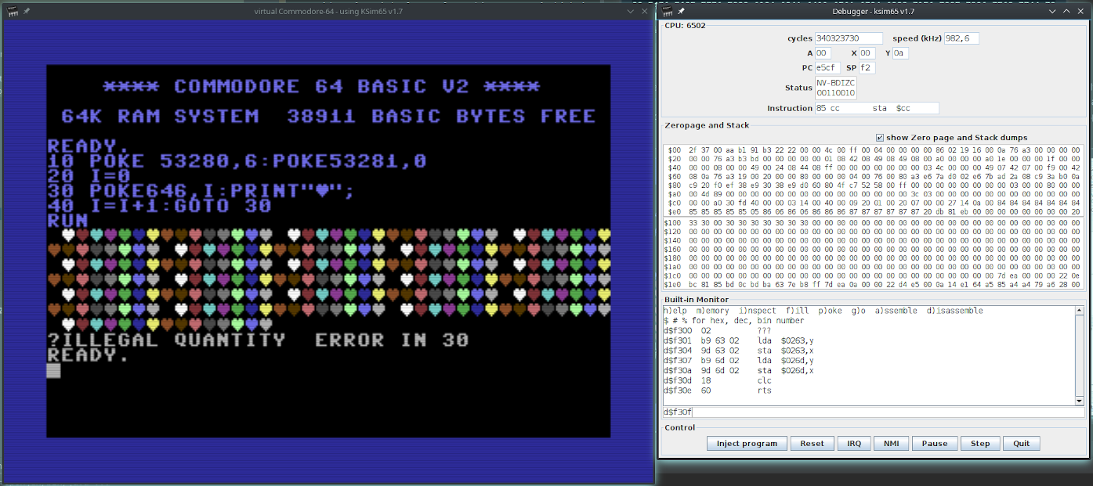Click the zero page hex dump area

[x=874, y=181]
